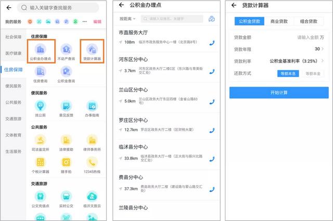Open the 贷款年限 selector showing 30
This screenshot has width=333, height=221.
[318, 49]
